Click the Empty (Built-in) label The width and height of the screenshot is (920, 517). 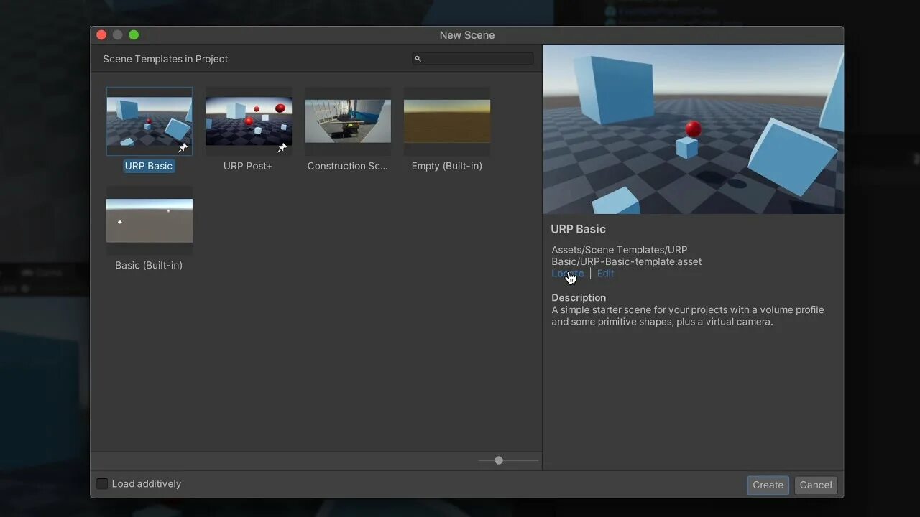point(447,166)
